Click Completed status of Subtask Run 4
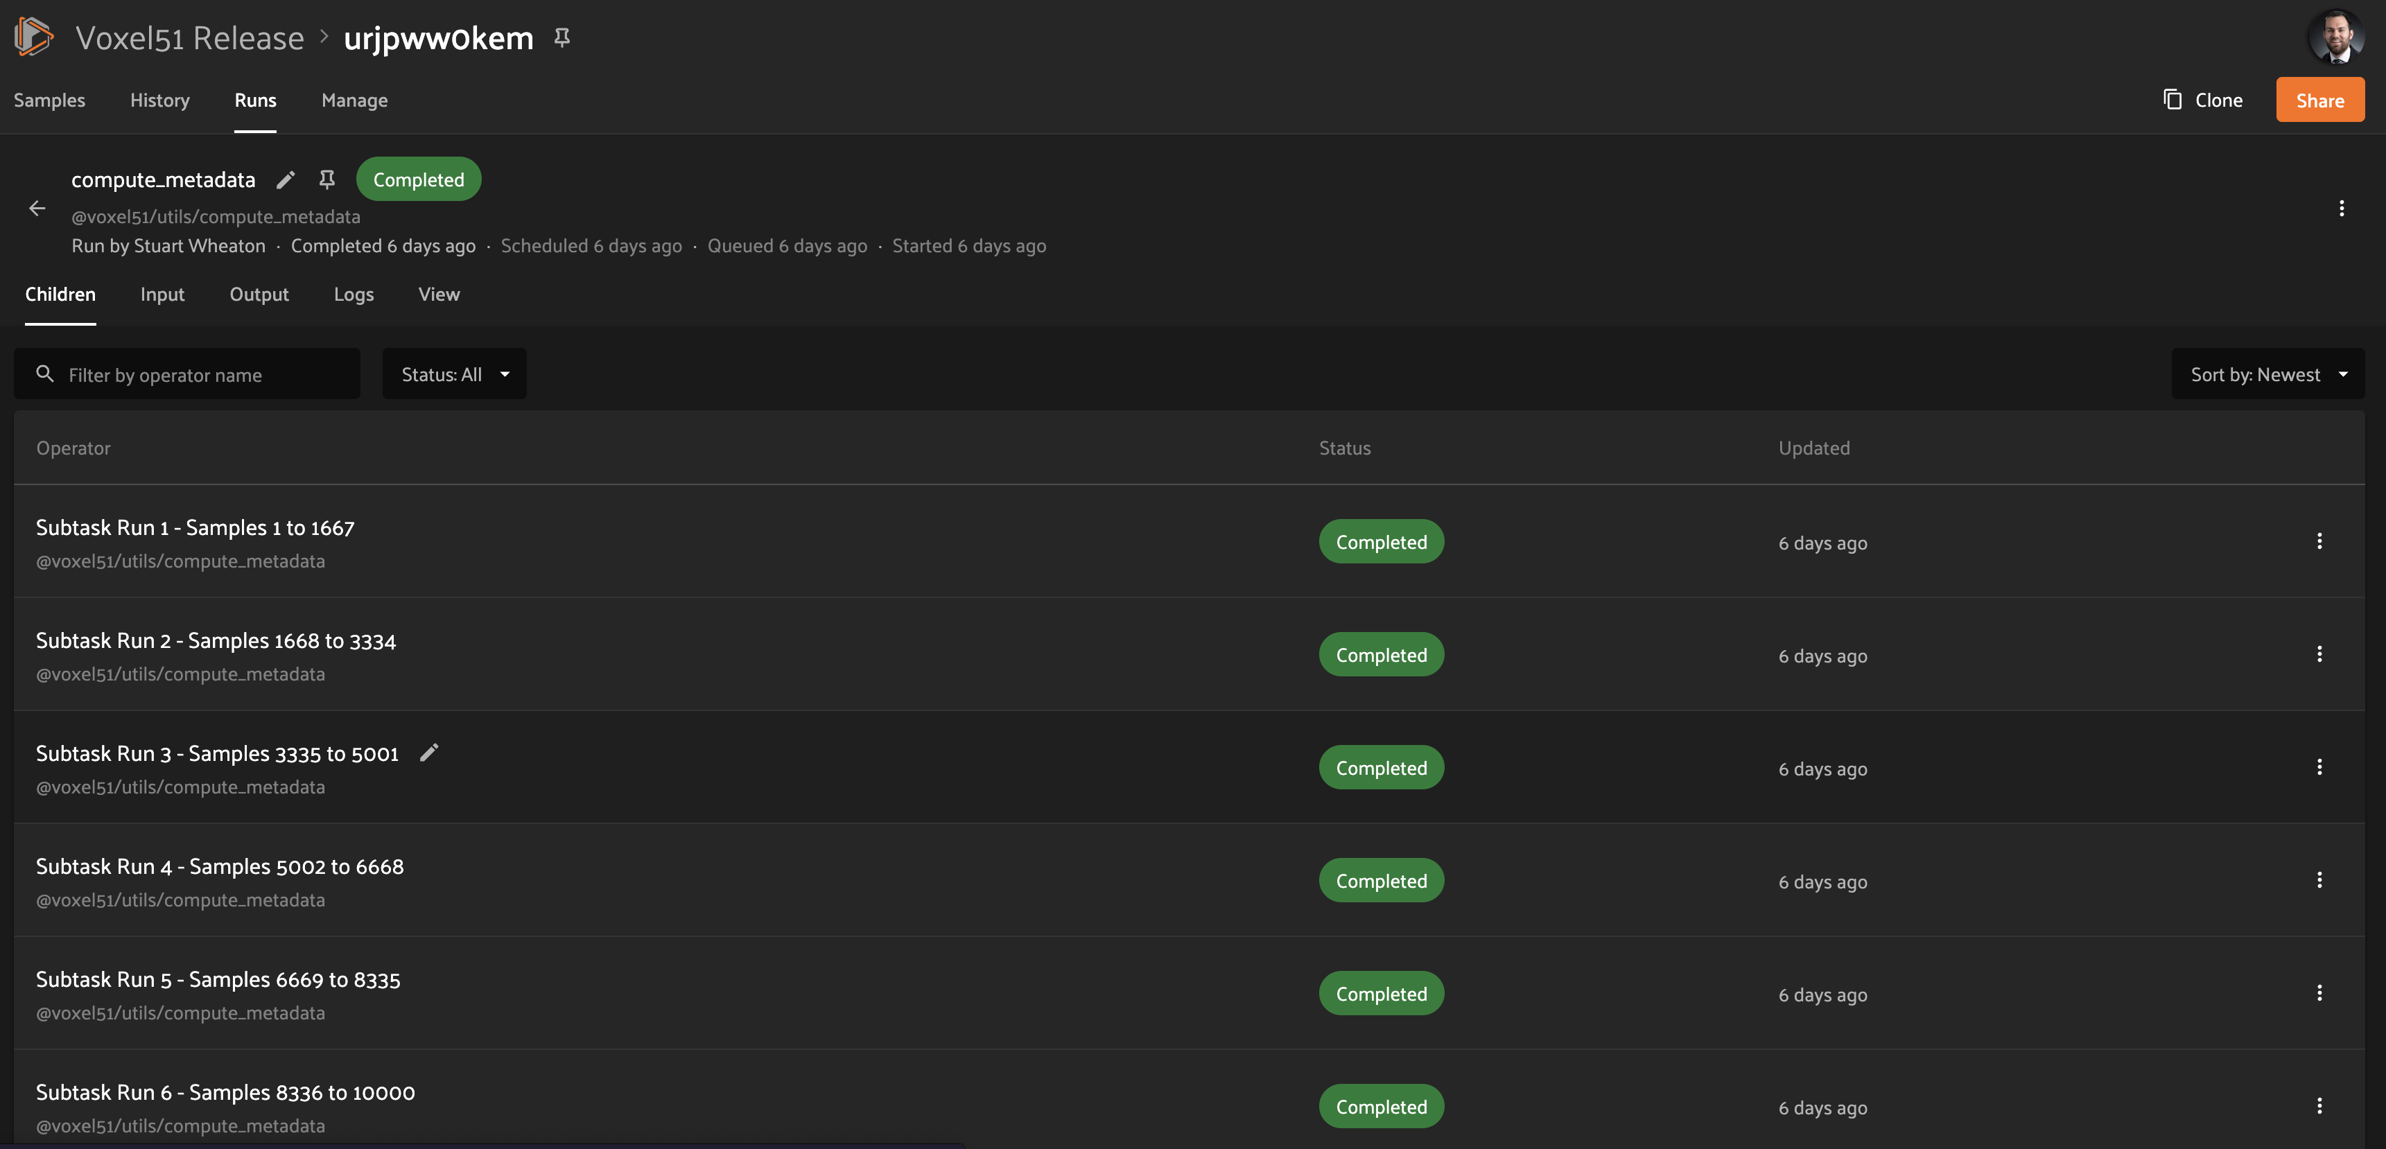Screen dimensions: 2386x1149 [x=1381, y=881]
